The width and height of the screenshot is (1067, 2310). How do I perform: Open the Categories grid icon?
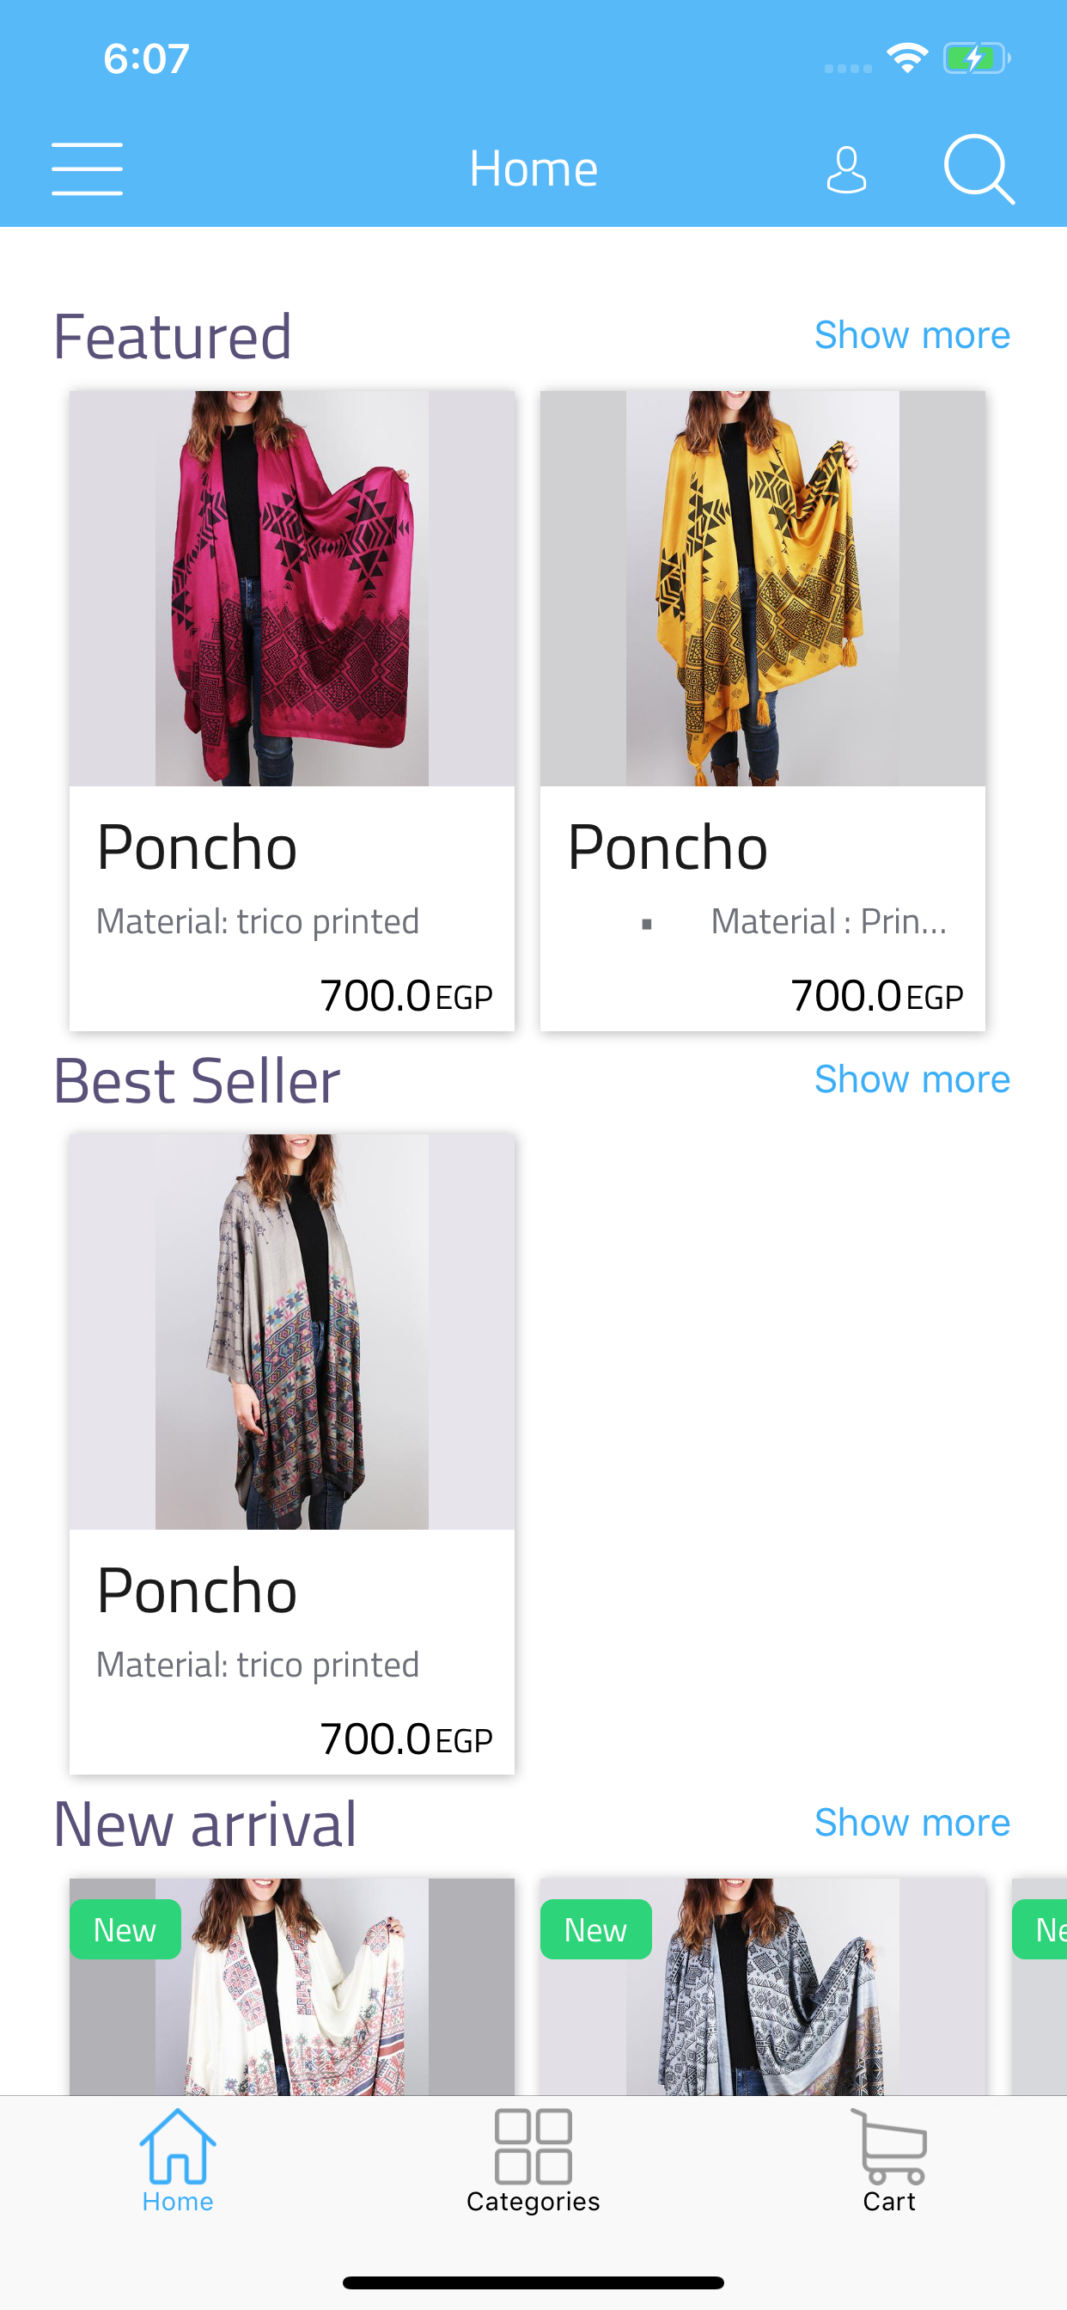point(533,2146)
